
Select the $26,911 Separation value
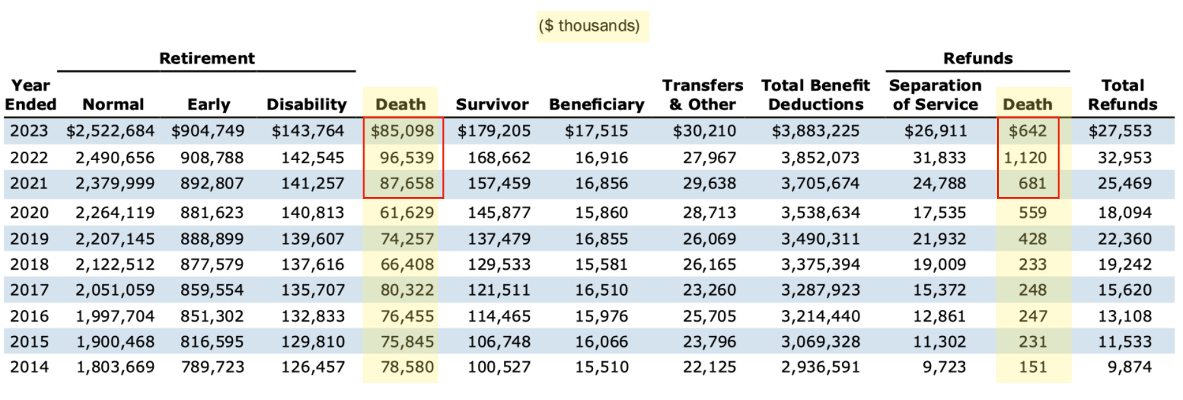coord(936,131)
